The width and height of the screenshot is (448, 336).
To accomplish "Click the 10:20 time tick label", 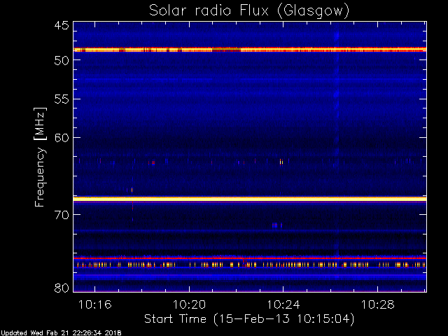I will [x=189, y=304].
